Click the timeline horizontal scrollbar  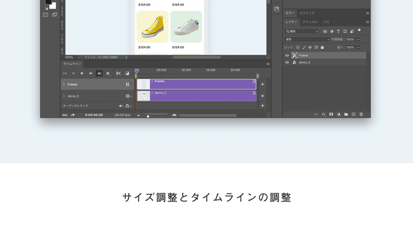click(x=208, y=115)
